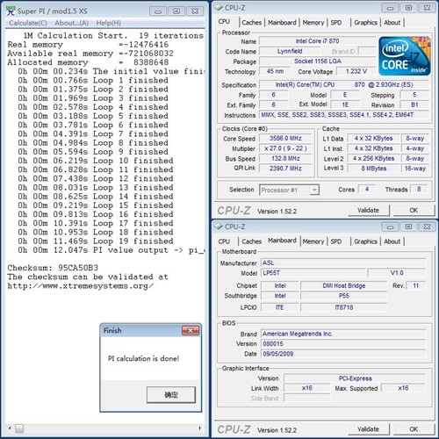
Task: Click the Graphic Interface version PCI-Express
Action: [x=355, y=378]
